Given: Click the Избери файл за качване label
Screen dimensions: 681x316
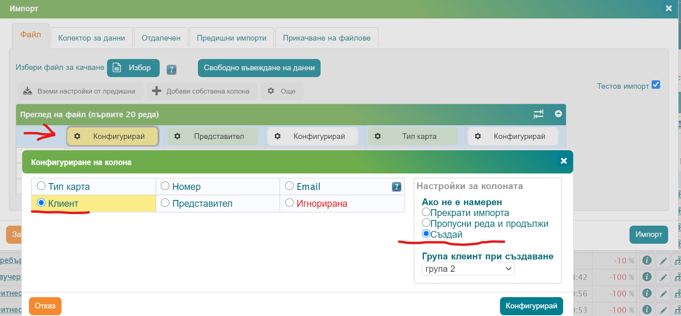Looking at the screenshot, I should pyautogui.click(x=60, y=67).
